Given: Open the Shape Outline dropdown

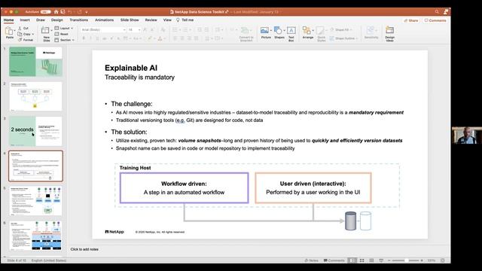Looking at the screenshot, I should (343, 38).
